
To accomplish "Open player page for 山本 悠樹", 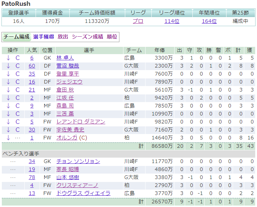I will point(68,178).
